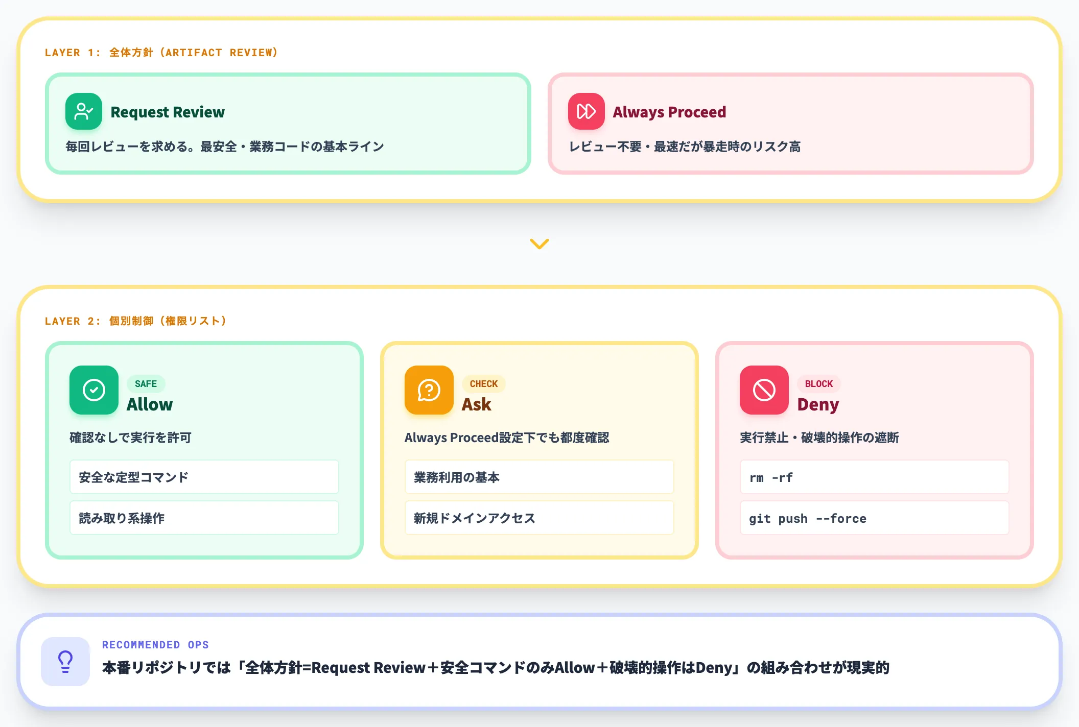The width and height of the screenshot is (1079, 727).
Task: Click the SAFE badge above Allow
Action: [146, 384]
